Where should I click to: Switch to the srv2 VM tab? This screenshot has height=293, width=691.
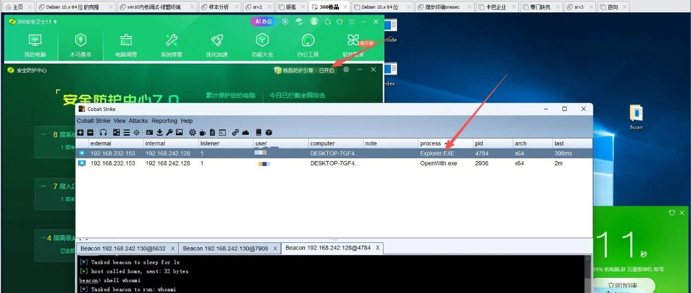257,7
